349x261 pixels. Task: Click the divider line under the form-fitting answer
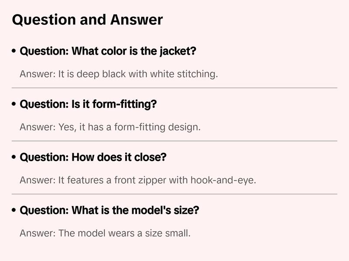174,141
